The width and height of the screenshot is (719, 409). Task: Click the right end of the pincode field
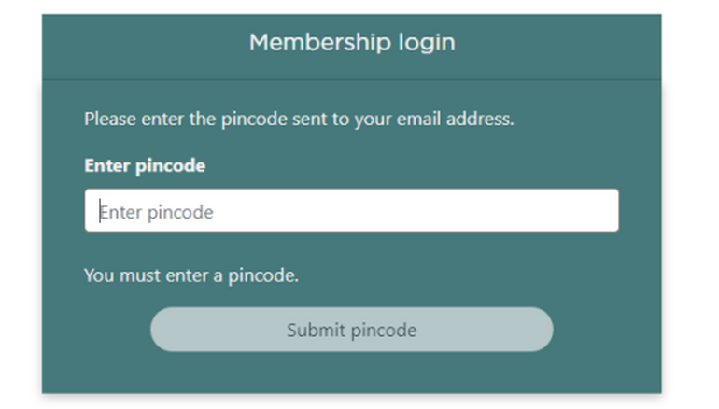[x=602, y=211]
